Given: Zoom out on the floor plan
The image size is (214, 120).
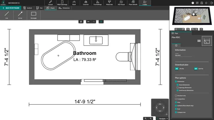Looking at the screenshot, I should pyautogui.click(x=151, y=118).
